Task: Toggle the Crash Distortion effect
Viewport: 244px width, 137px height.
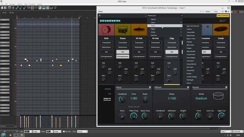Action: click(x=221, y=47)
